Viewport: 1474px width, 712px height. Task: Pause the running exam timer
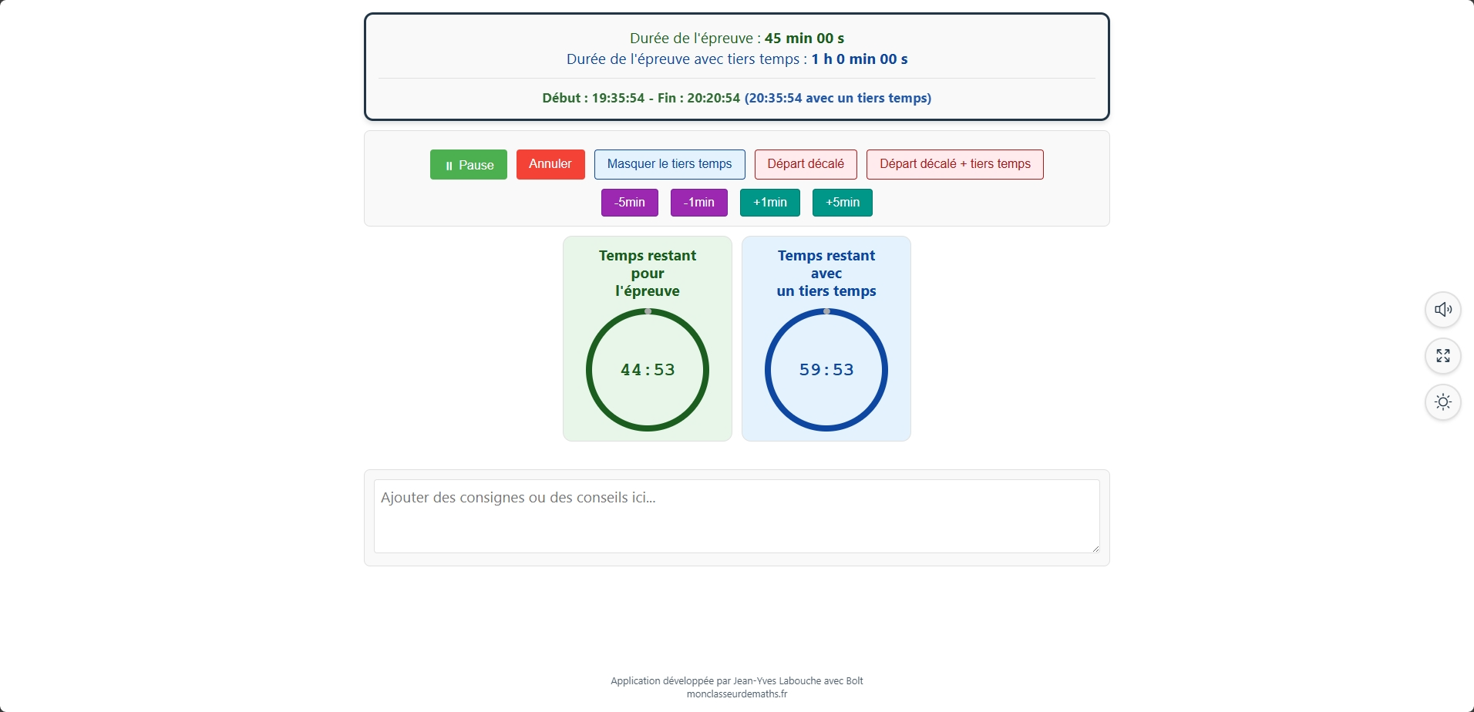click(x=468, y=165)
